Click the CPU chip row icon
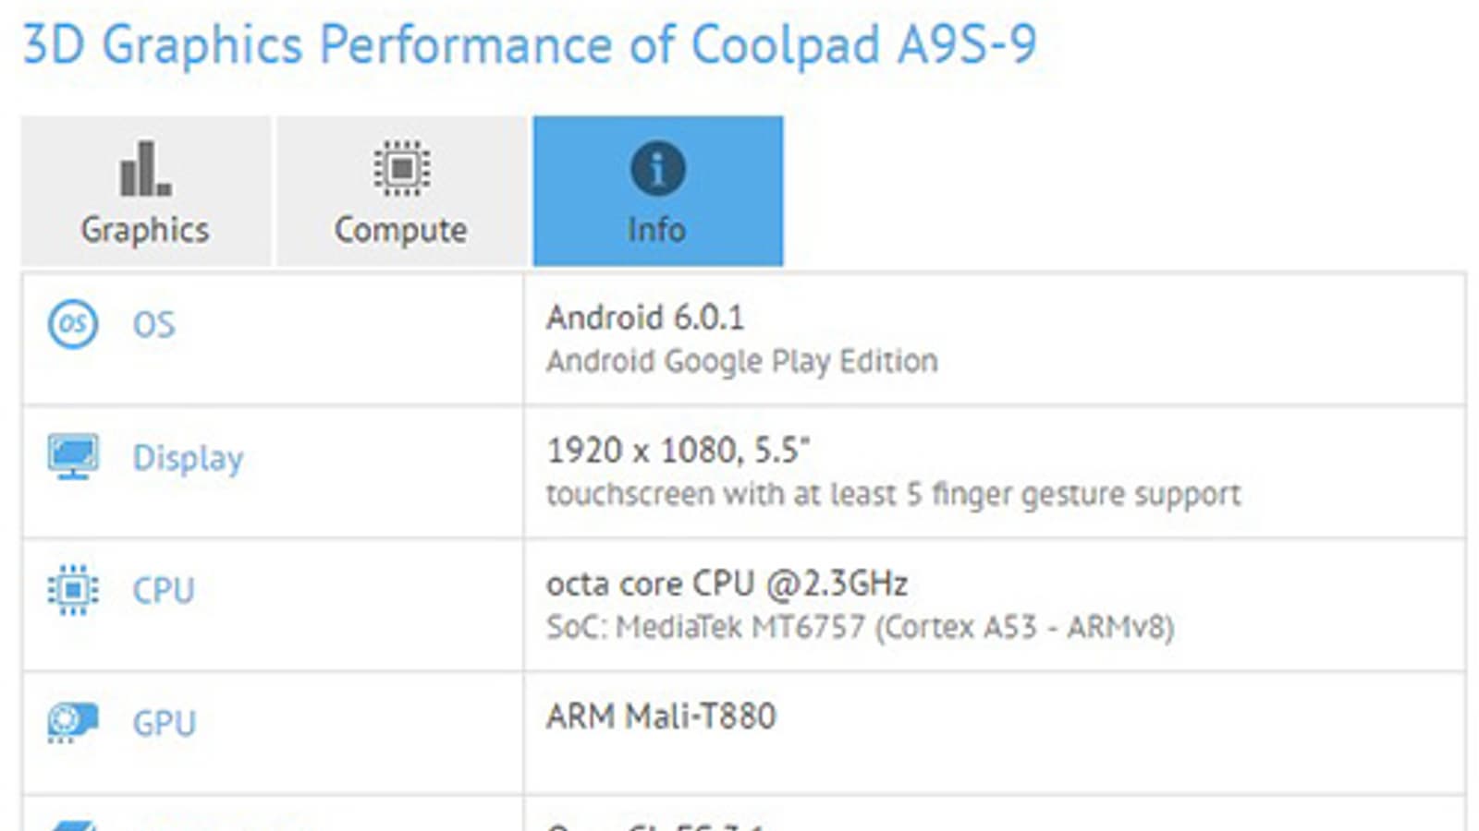Viewport: 1479px width, 831px height. tap(73, 590)
